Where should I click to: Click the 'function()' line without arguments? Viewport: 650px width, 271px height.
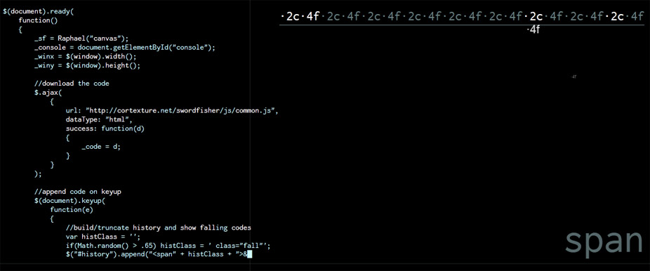(x=38, y=20)
